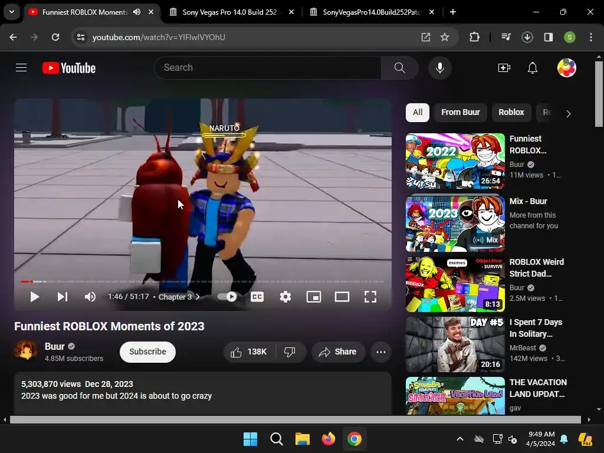Open the Create video icon
The image size is (604, 453).
[x=504, y=68]
